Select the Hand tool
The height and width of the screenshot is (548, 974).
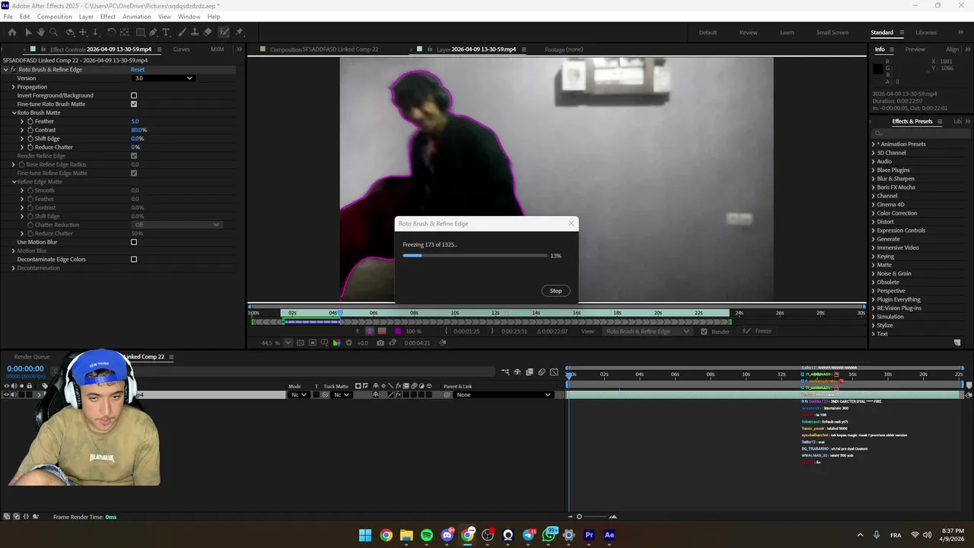coord(41,32)
